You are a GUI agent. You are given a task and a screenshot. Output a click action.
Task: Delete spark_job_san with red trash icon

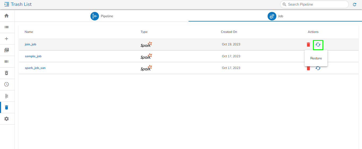[x=308, y=68]
